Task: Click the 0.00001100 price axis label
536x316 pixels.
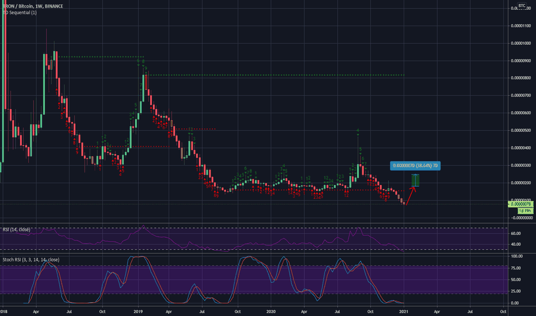Action: pyautogui.click(x=521, y=26)
